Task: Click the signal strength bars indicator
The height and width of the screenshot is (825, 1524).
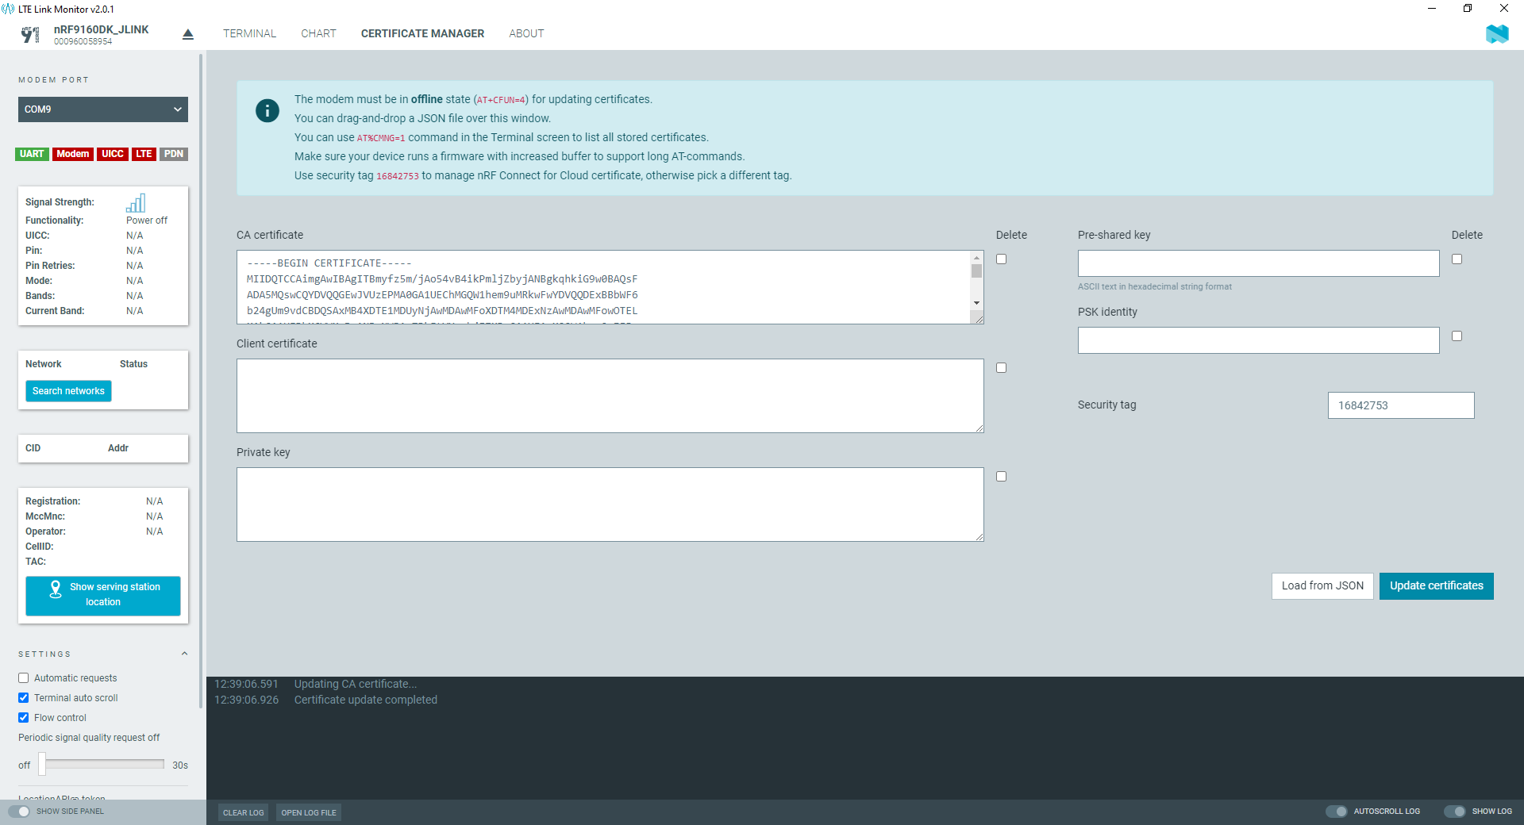Action: coord(136,202)
